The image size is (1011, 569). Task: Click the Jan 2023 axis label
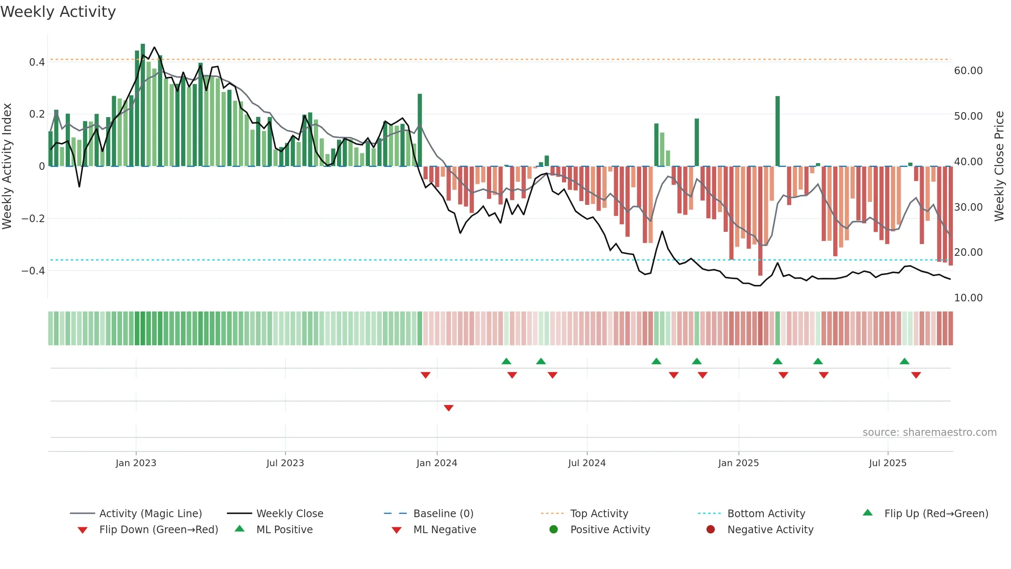136,463
